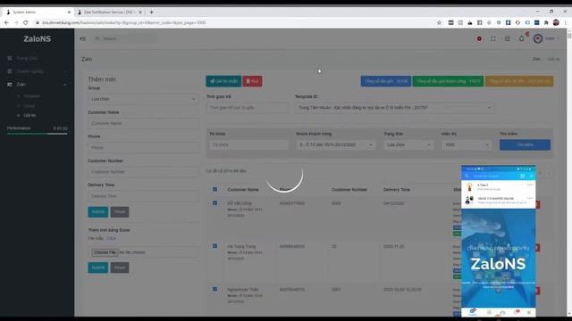Click the Chrome profile avatar in the toolbar

point(556,22)
